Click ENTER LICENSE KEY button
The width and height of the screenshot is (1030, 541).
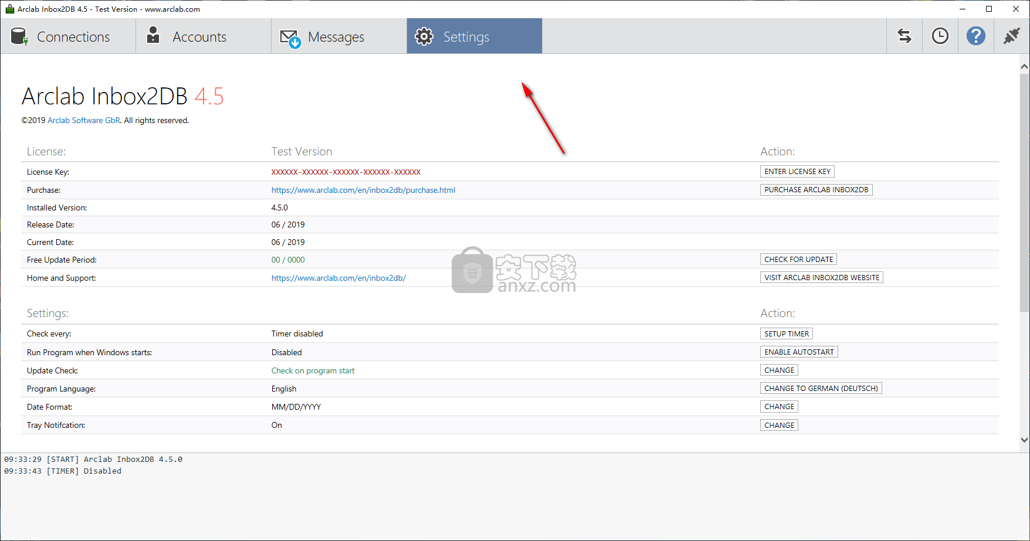797,172
